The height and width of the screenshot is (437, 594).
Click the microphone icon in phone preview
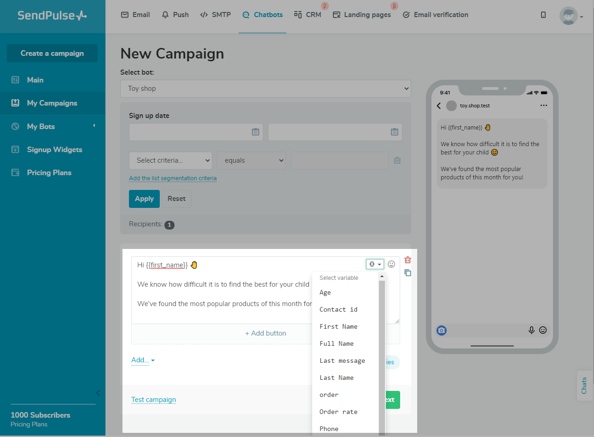point(531,330)
